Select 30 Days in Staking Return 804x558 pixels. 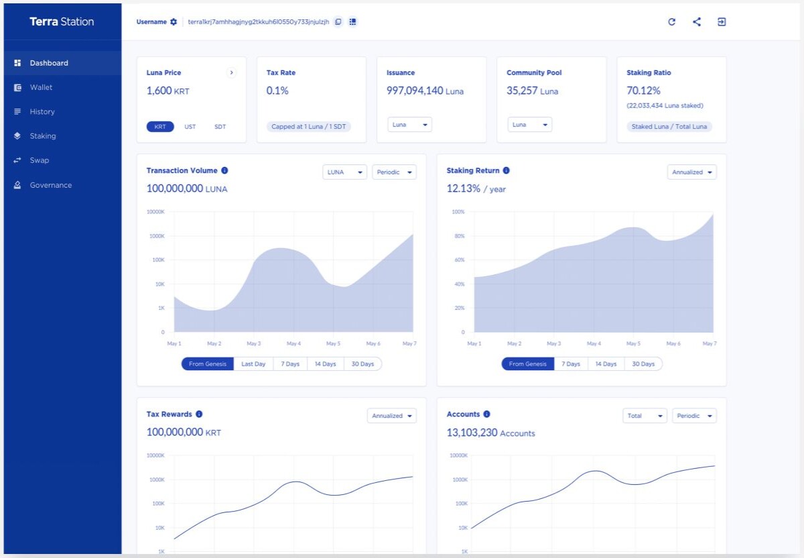[x=643, y=364]
